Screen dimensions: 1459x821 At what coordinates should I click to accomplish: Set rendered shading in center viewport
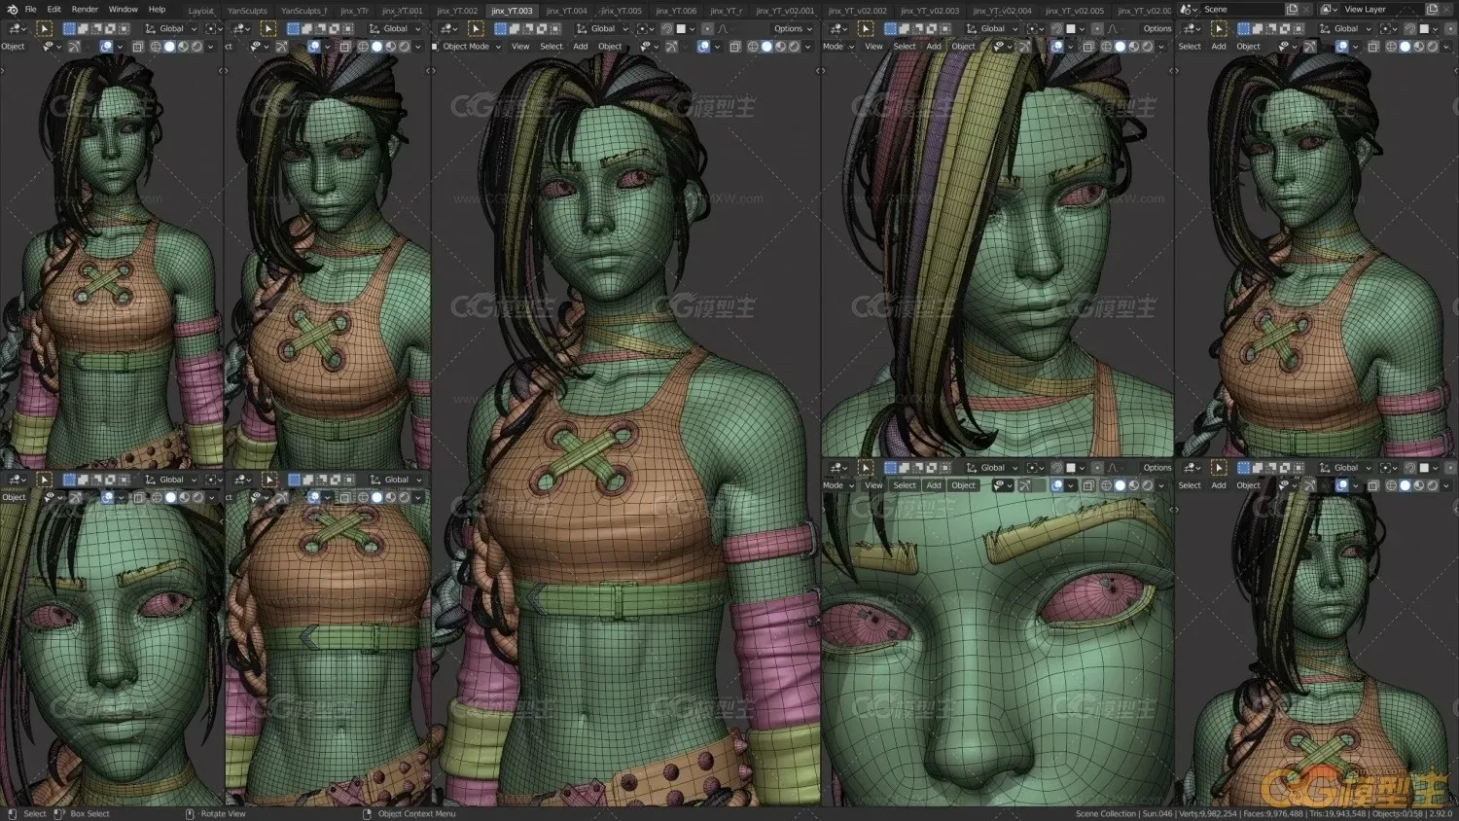tap(795, 46)
